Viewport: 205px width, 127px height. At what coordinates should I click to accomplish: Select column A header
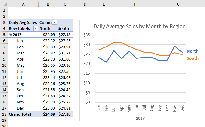click(23, 4)
